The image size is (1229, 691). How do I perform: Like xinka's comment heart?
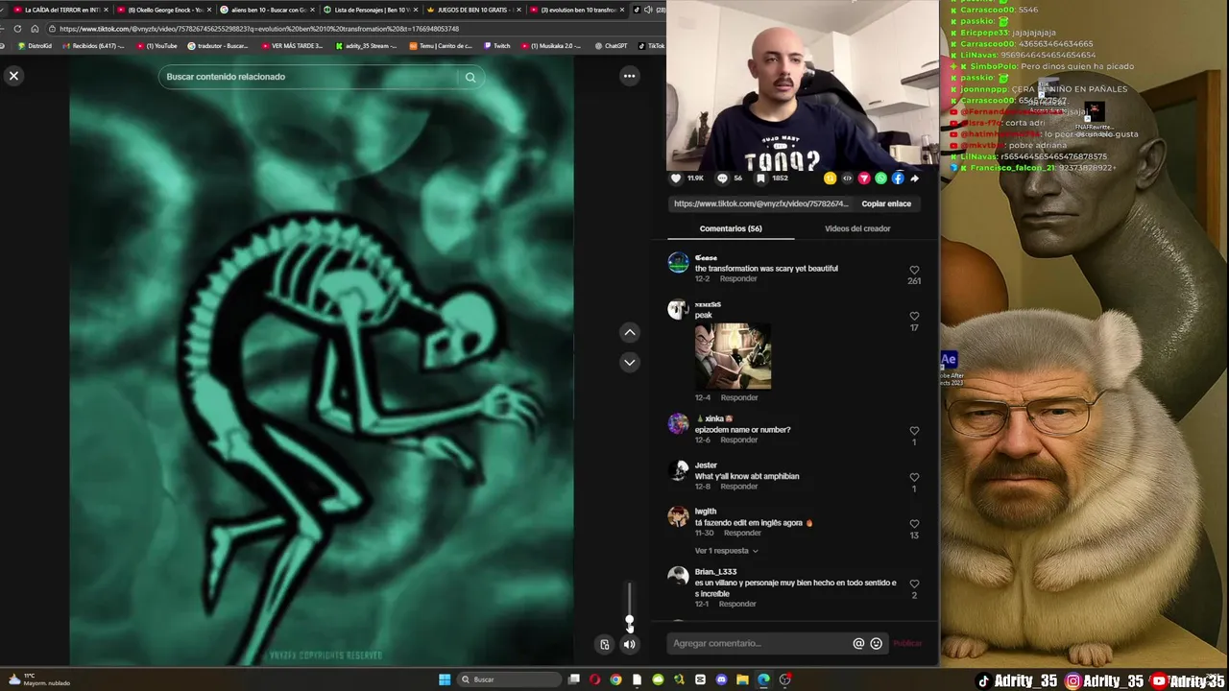tap(914, 431)
